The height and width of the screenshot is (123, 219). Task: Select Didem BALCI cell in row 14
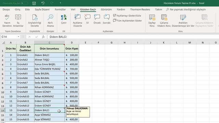point(49,110)
